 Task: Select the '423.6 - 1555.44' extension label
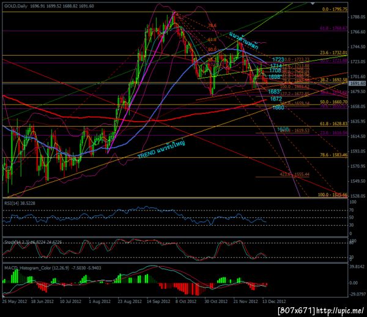pos(294,174)
